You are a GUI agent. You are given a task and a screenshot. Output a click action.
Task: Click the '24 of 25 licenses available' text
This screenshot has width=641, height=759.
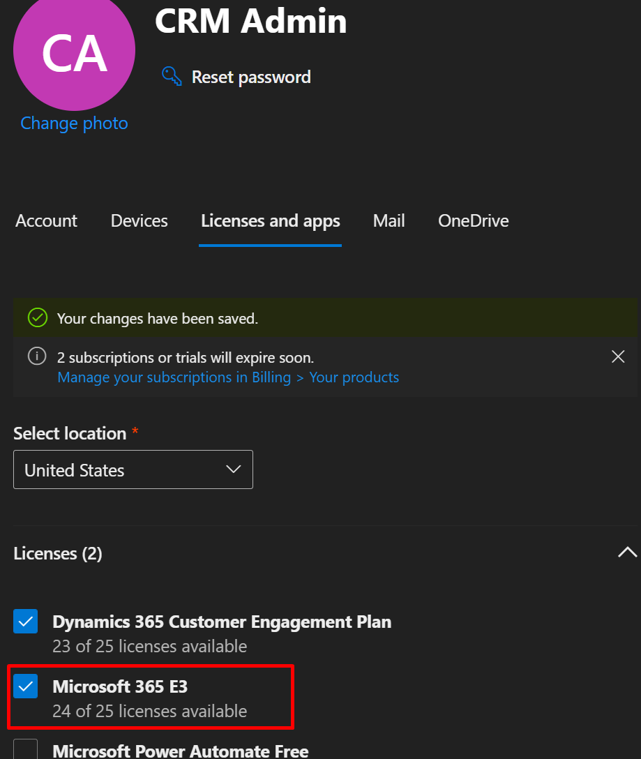pyautogui.click(x=149, y=711)
